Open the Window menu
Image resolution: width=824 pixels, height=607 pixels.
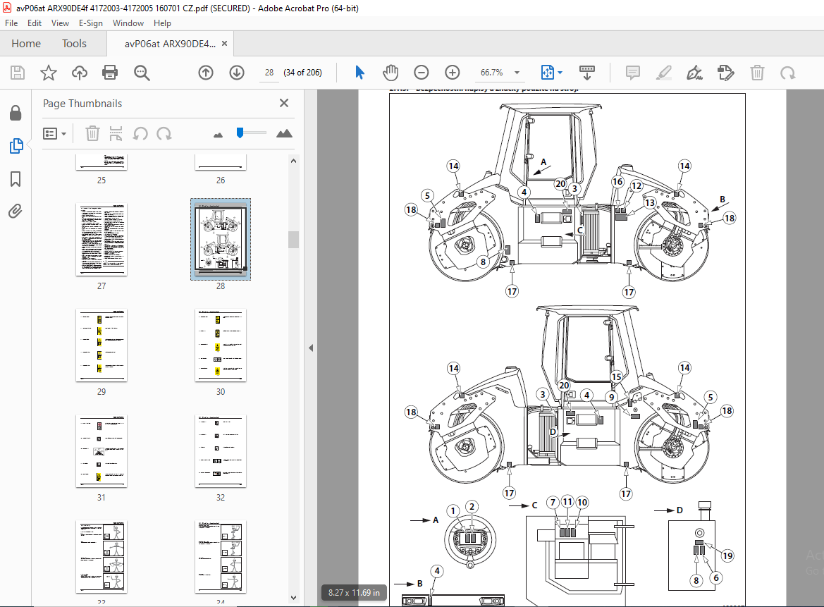pyautogui.click(x=128, y=23)
